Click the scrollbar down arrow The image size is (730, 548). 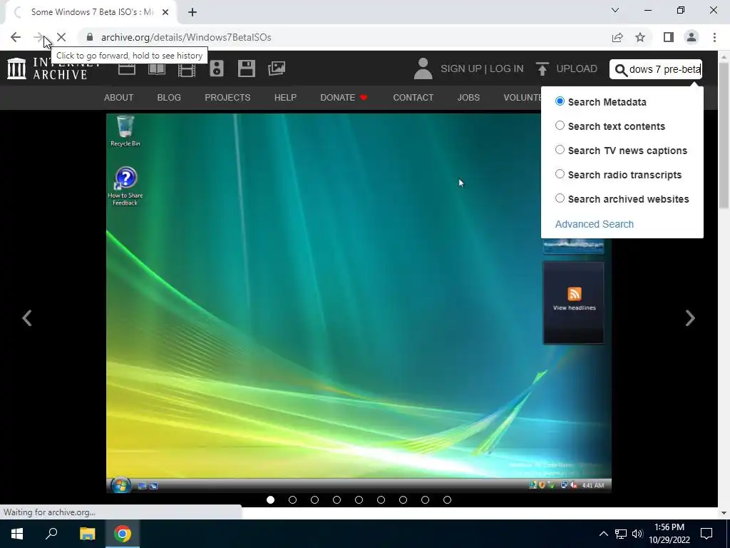[x=724, y=513]
